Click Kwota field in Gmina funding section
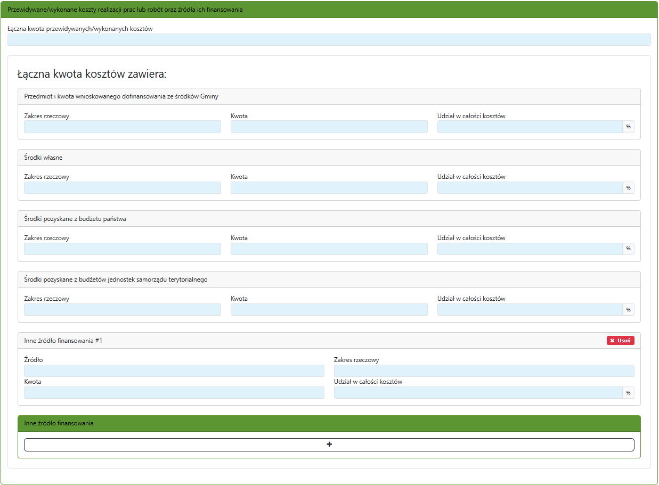Viewport: 659px width, 485px height. pyautogui.click(x=329, y=127)
